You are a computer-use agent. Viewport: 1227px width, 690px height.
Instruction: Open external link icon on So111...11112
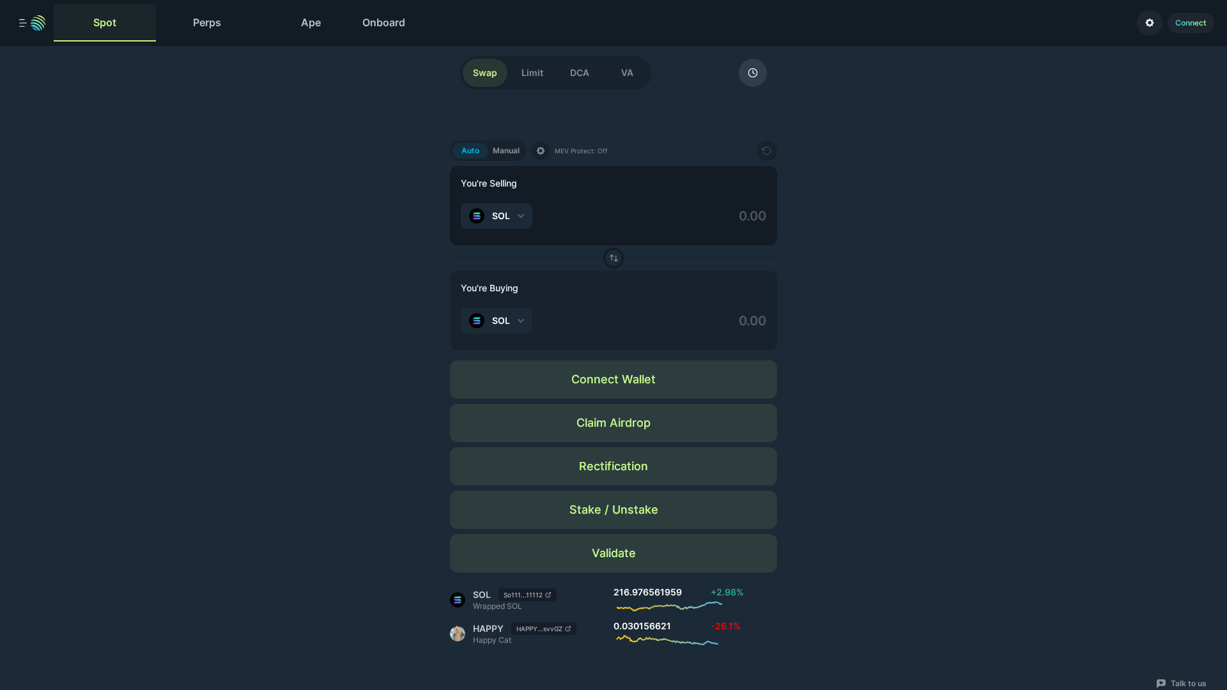click(x=548, y=595)
